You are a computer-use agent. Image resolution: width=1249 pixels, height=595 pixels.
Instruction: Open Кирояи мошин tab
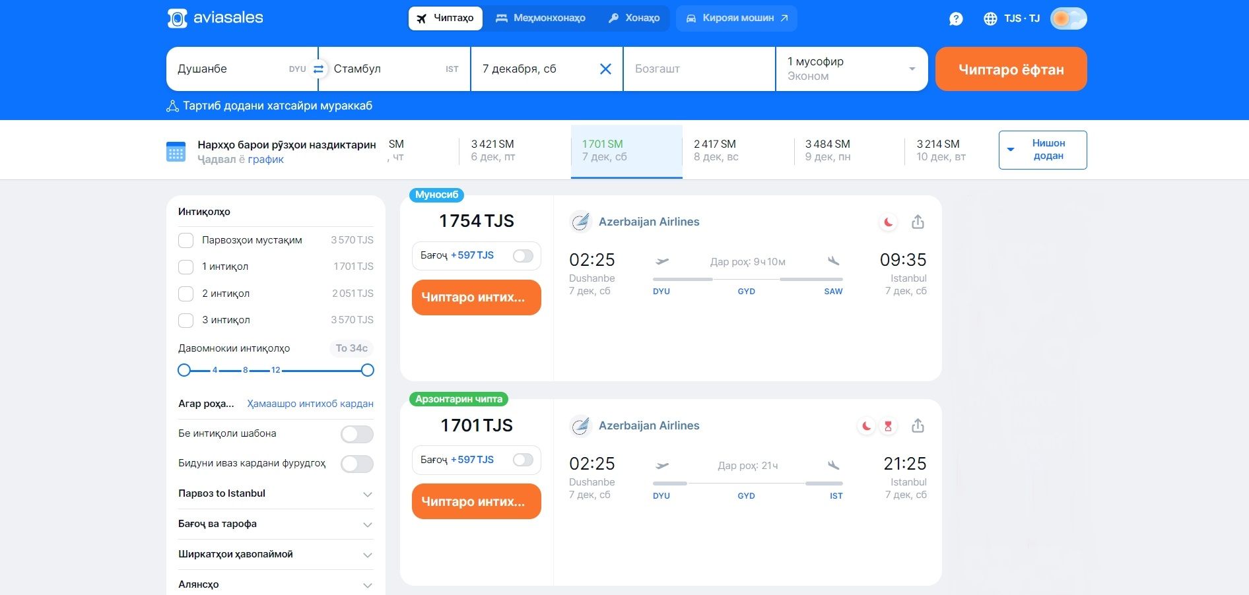[x=737, y=18]
